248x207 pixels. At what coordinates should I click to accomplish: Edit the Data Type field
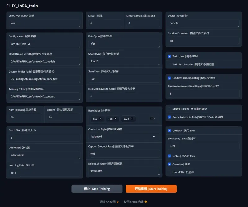(x=124, y=44)
